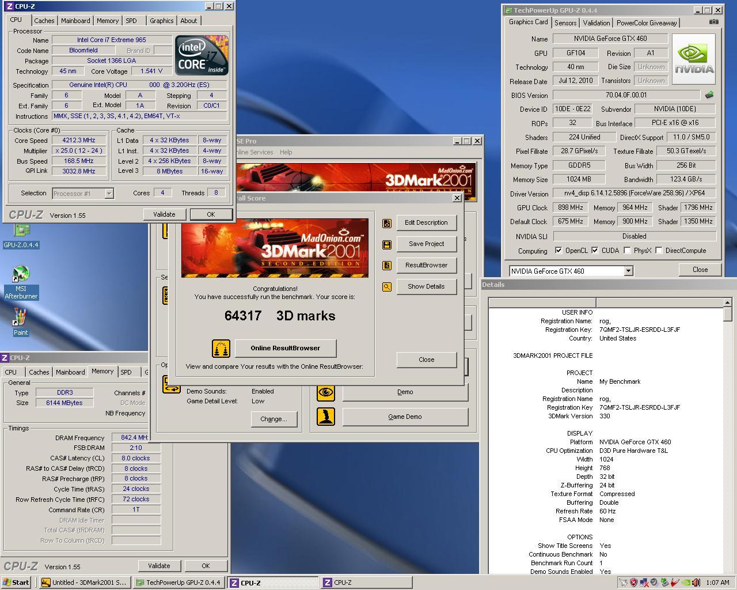Click the GPU Clock value 898 MHz
Image resolution: width=737 pixels, height=590 pixels.
[x=571, y=207]
